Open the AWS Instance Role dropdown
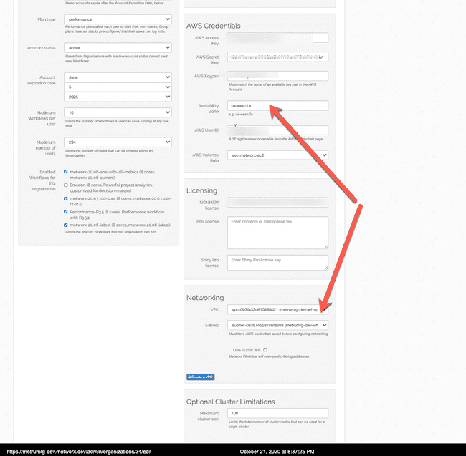Screen dimensions: 466x456 click(x=277, y=155)
